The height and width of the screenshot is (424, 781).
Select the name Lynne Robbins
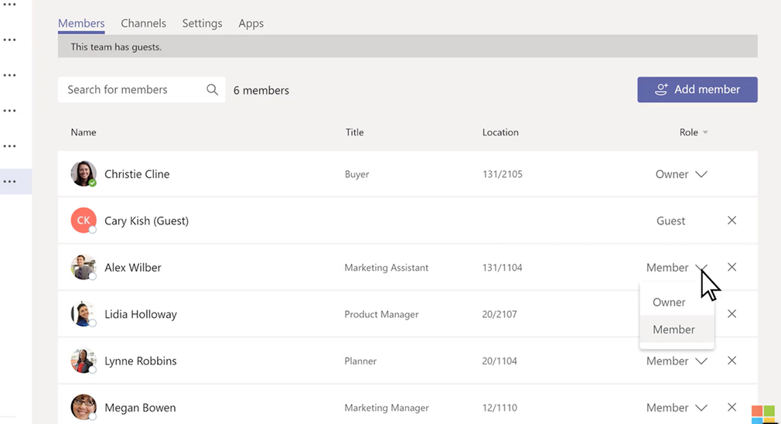tap(141, 361)
